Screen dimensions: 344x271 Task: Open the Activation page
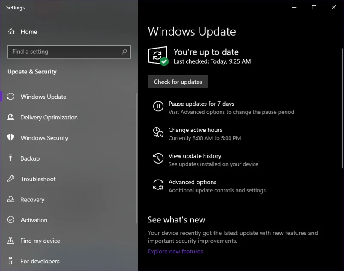(34, 220)
